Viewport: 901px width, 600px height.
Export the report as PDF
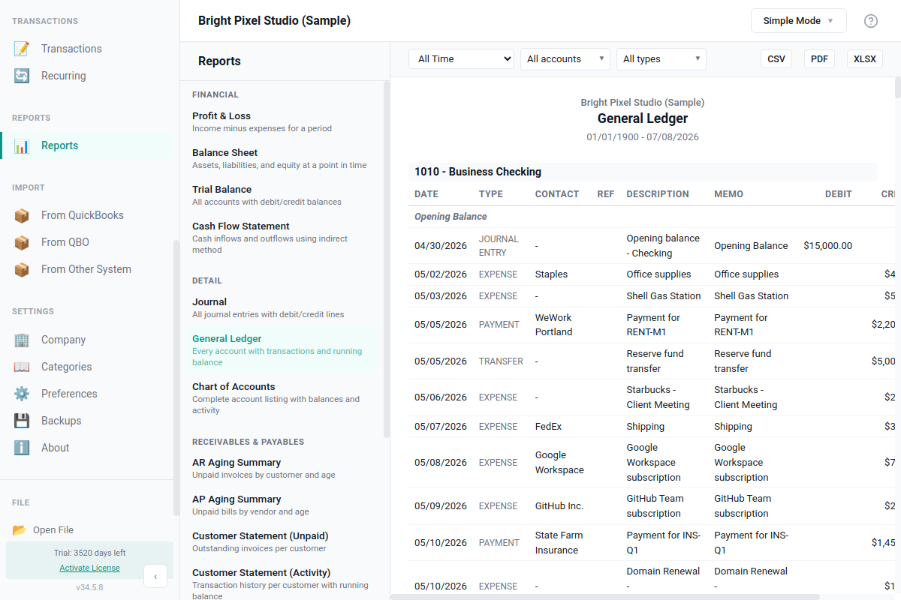tap(819, 59)
